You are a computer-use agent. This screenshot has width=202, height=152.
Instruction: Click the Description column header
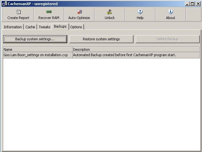[x=136, y=50]
